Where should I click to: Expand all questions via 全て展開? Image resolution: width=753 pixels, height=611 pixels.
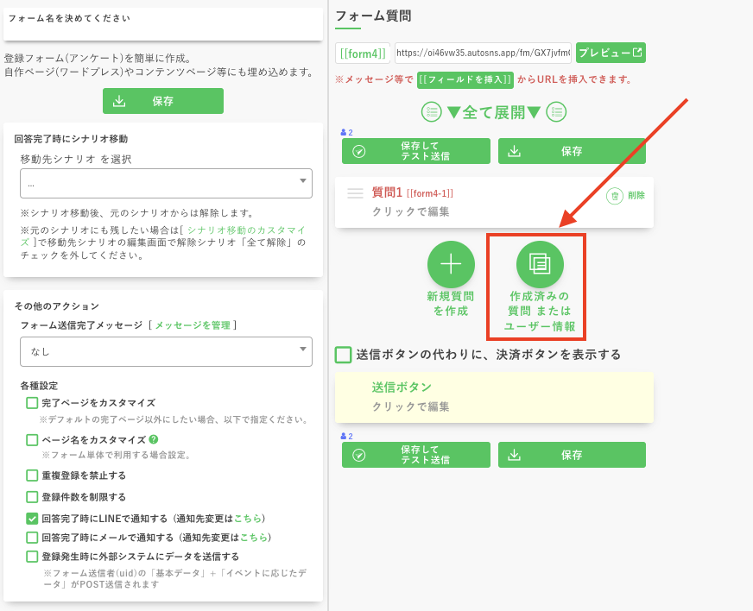pos(493,111)
